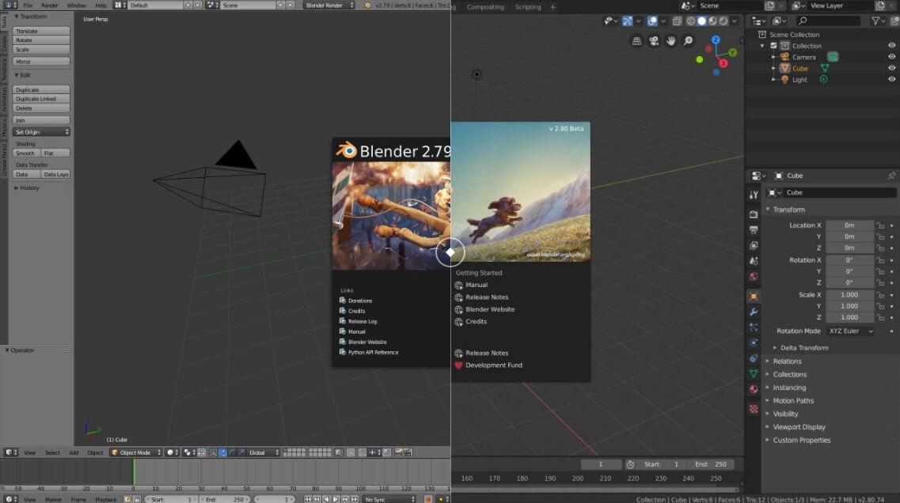Open the object properties tab orange square
Screen dimensions: 900x503
[754, 297]
